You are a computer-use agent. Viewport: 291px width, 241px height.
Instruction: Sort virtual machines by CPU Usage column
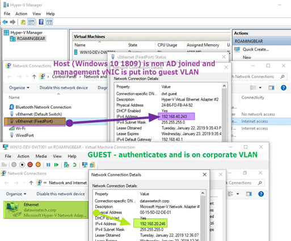(x=167, y=45)
